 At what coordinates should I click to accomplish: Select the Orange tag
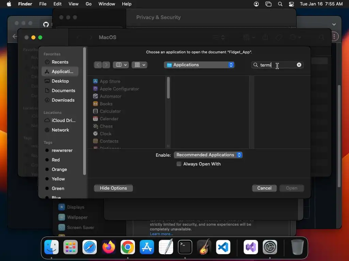60,170
